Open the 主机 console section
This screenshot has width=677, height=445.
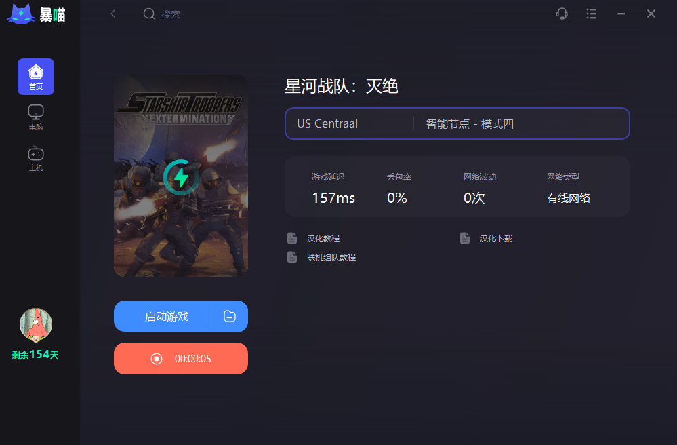[36, 159]
